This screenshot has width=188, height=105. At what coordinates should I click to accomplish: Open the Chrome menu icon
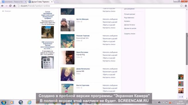click(x=186, y=6)
